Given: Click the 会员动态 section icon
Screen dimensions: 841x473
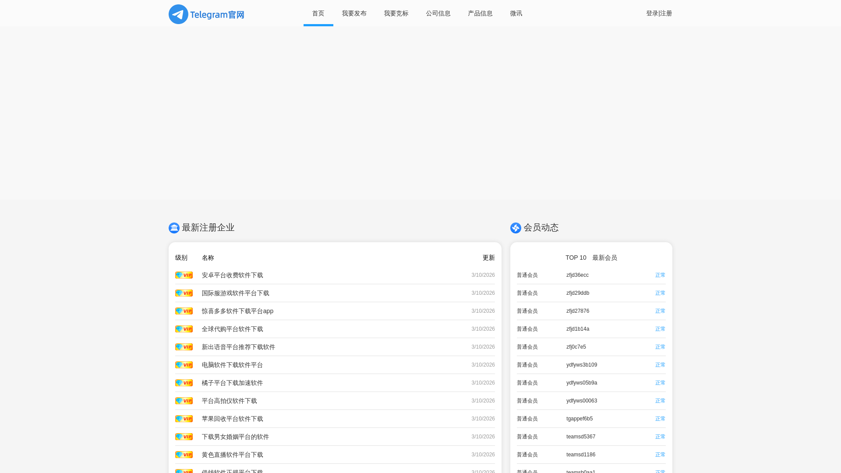Looking at the screenshot, I should click(516, 228).
